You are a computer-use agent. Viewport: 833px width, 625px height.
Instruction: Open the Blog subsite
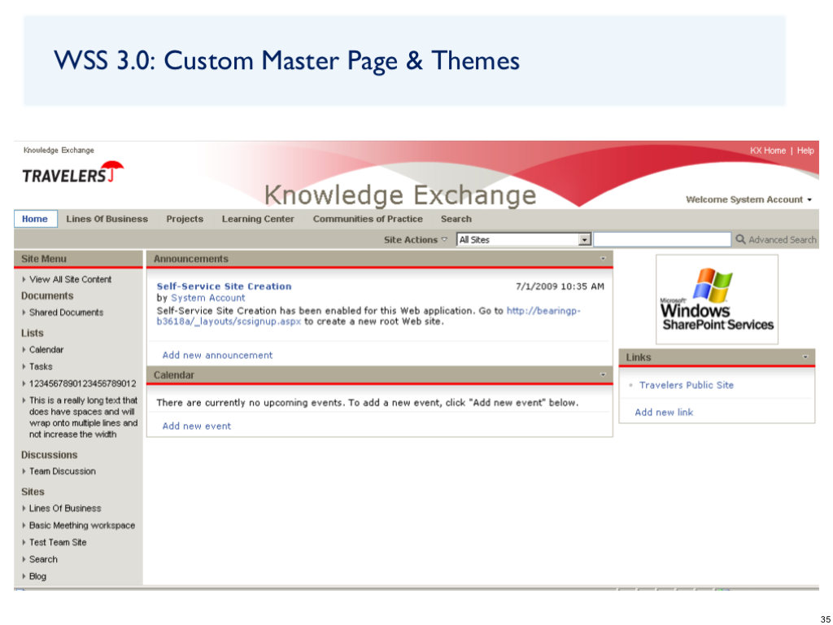(x=37, y=576)
